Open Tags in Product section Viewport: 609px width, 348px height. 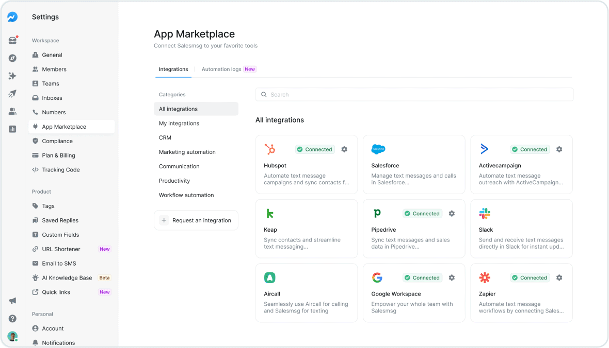click(71, 206)
